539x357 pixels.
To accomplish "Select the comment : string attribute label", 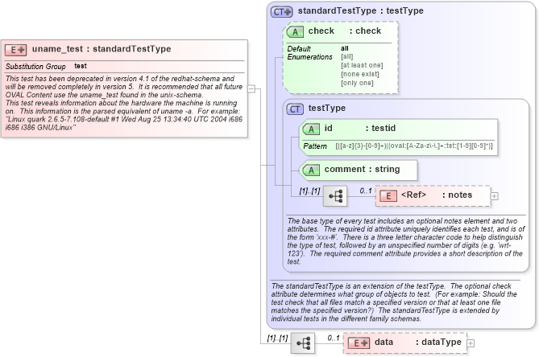I will [362, 169].
